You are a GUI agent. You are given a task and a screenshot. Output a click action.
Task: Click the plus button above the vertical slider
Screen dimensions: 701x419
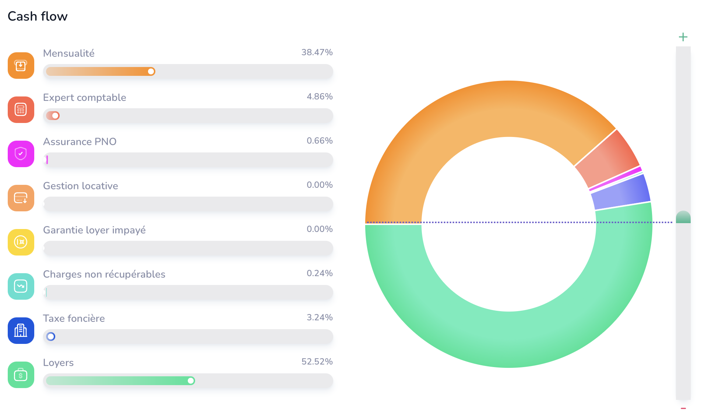(683, 36)
